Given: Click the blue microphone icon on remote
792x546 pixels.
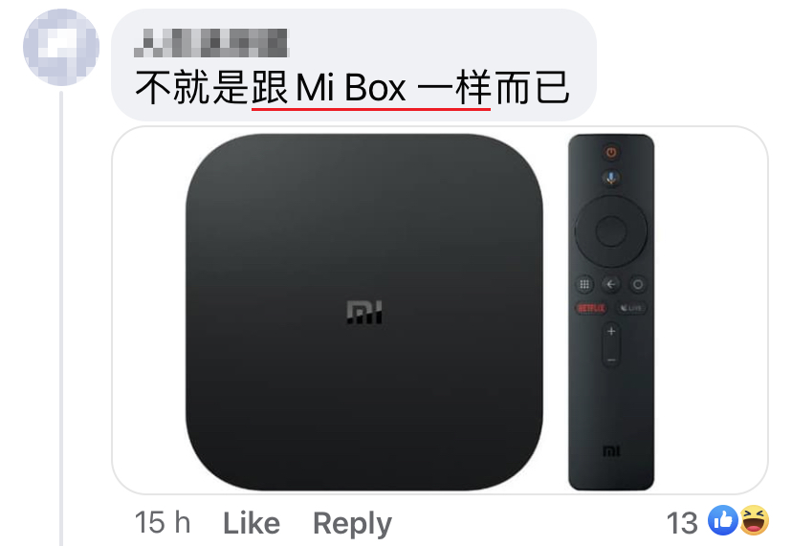Looking at the screenshot, I should [x=611, y=178].
